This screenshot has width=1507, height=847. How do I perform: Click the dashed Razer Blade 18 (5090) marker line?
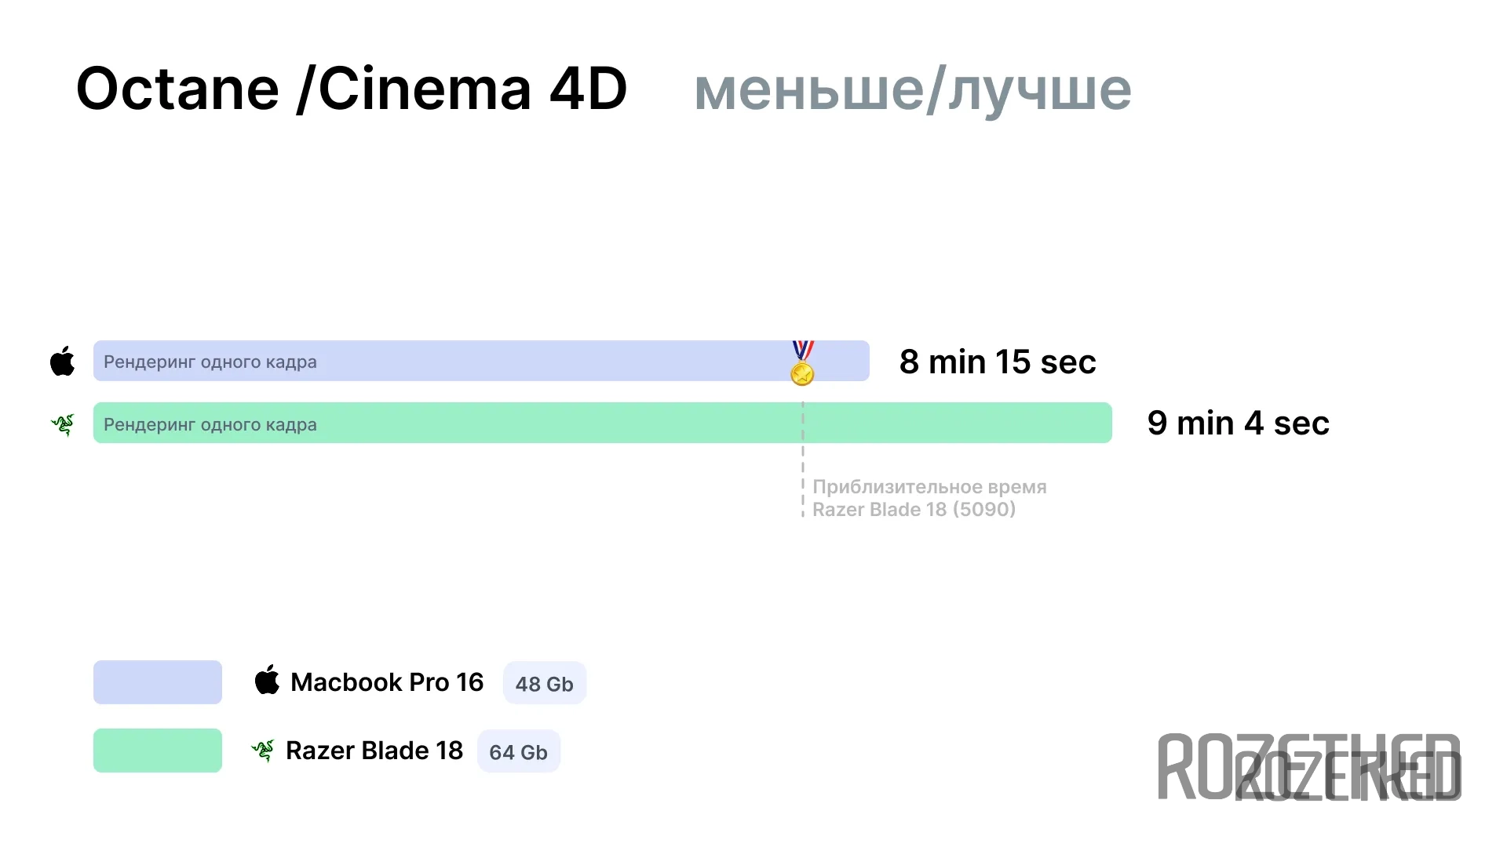[803, 459]
